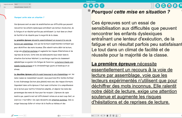
Task: Click 'd'hésitations et de reprises de lecture.' line
Action: (130, 102)
